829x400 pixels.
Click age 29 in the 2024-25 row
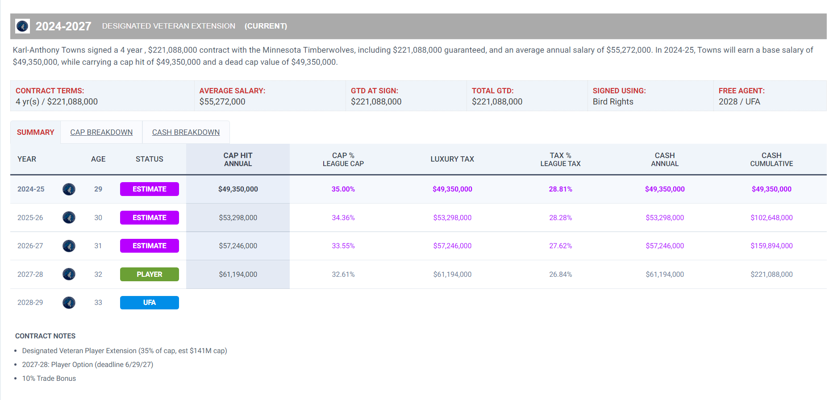tap(98, 189)
